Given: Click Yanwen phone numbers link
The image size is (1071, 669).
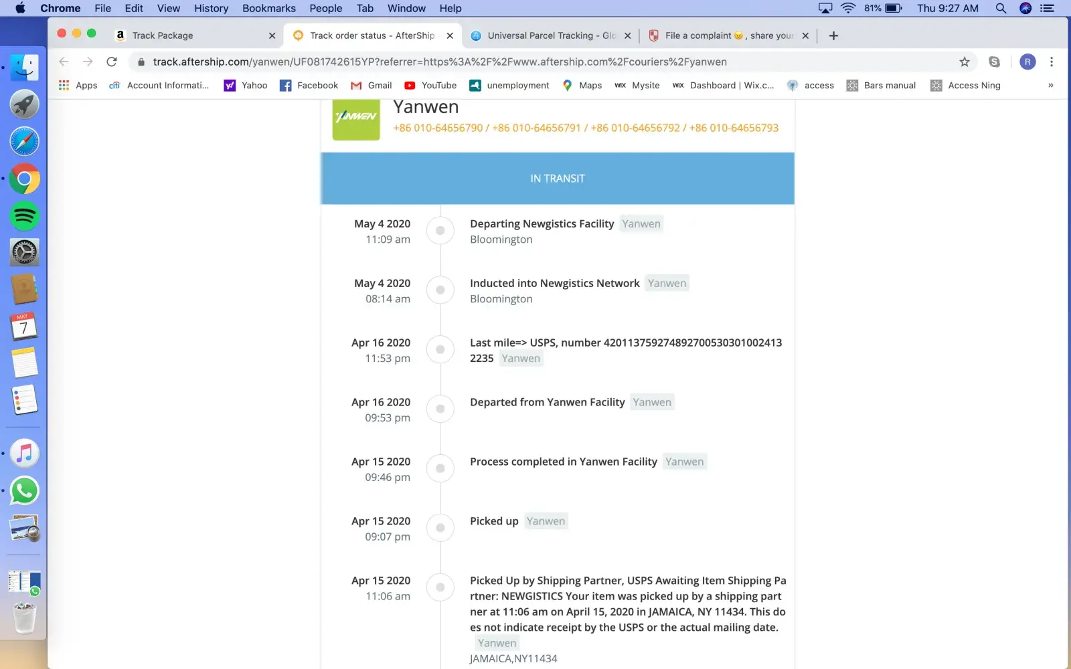Looking at the screenshot, I should 586,128.
